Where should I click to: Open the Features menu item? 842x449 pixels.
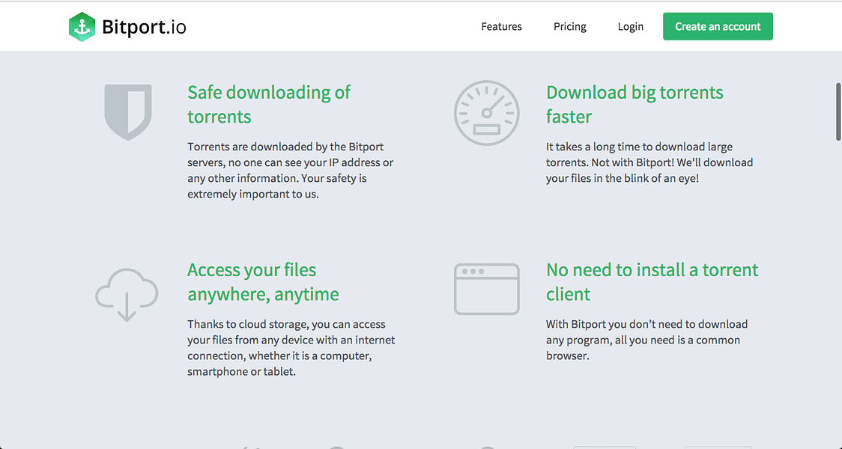502,26
